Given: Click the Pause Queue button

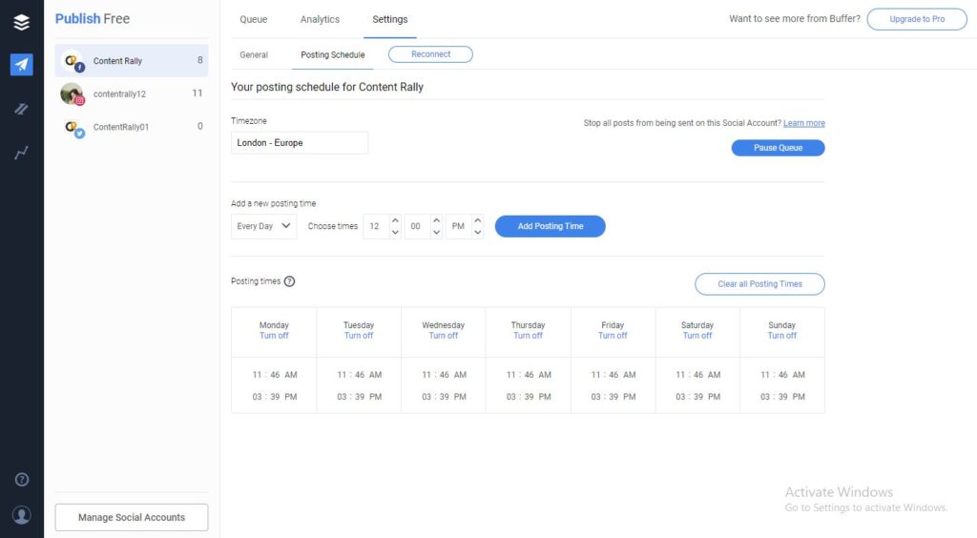Looking at the screenshot, I should click(x=778, y=148).
